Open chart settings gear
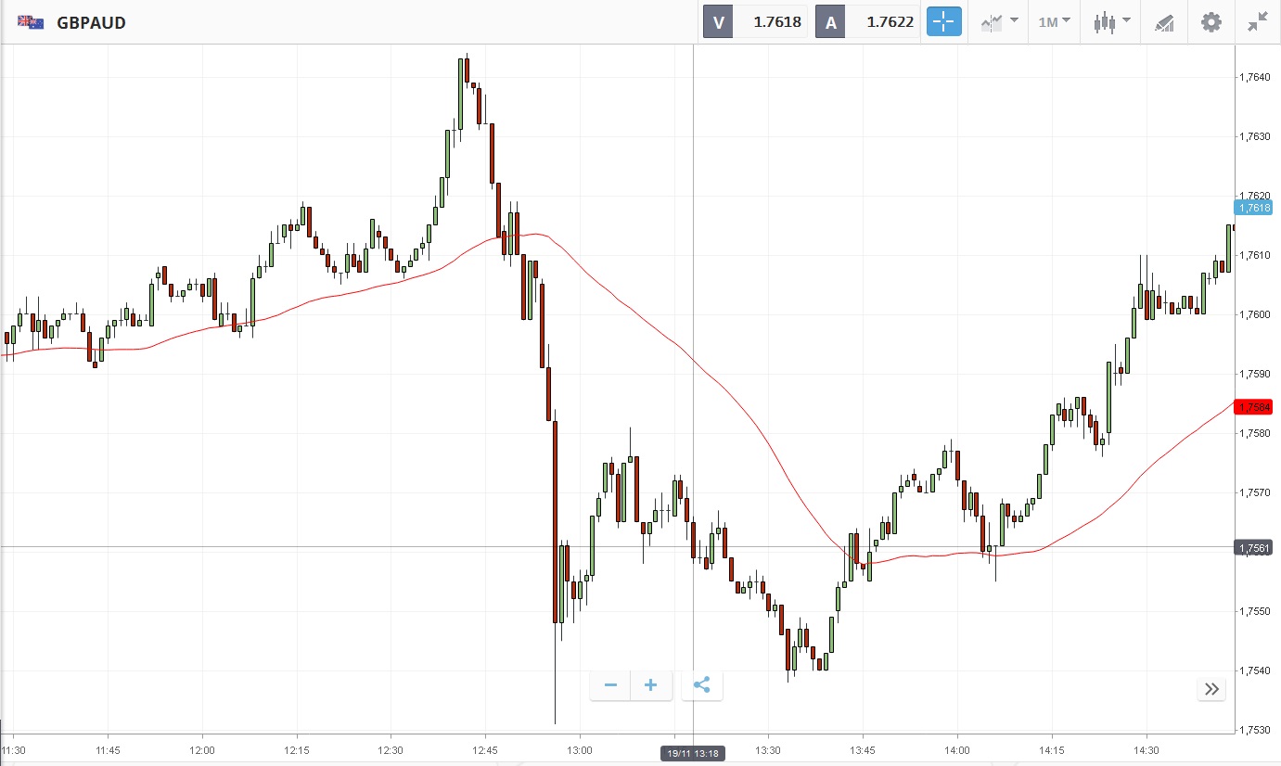Viewport: 1281px width, 766px height. click(1211, 22)
